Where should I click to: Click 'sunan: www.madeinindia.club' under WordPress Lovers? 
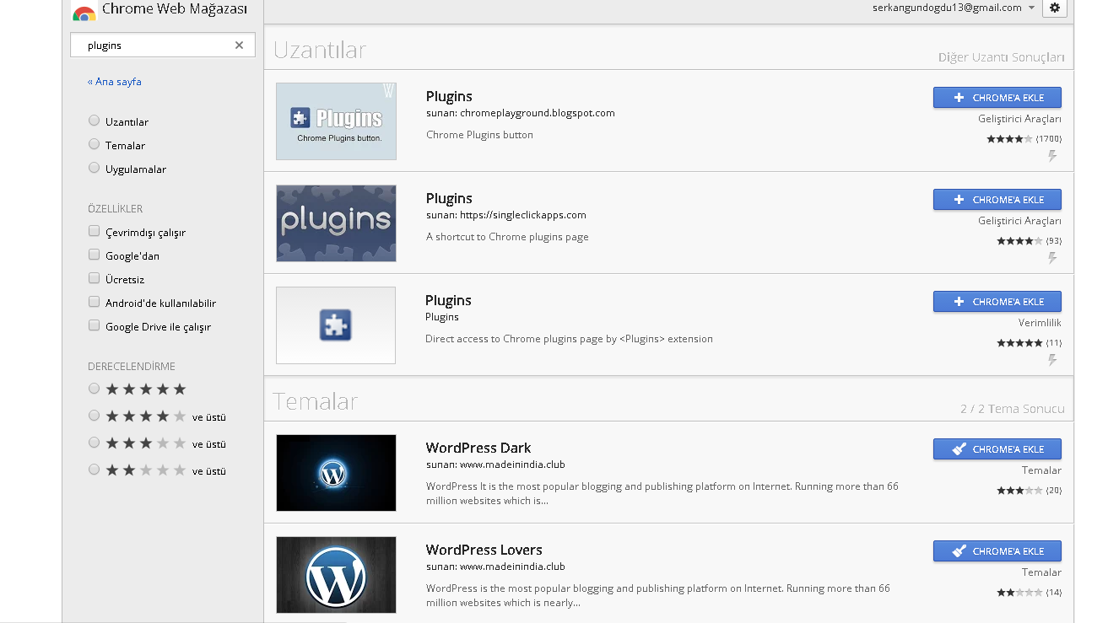pyautogui.click(x=495, y=567)
